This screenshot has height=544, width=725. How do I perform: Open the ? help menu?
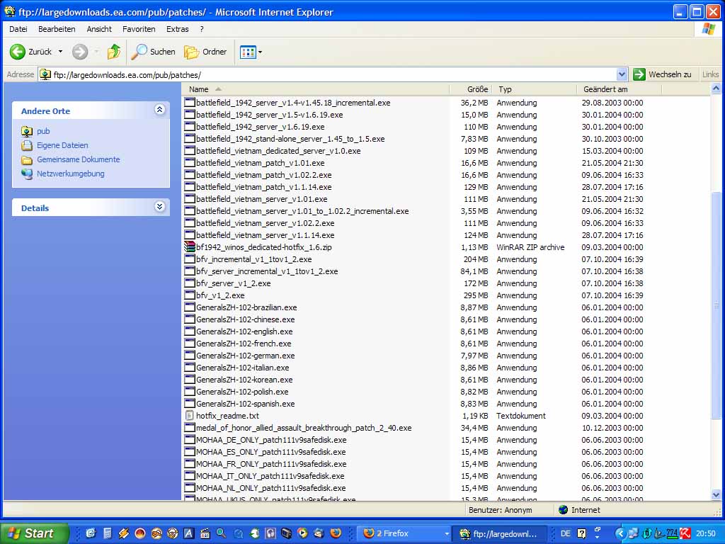pyautogui.click(x=202, y=29)
